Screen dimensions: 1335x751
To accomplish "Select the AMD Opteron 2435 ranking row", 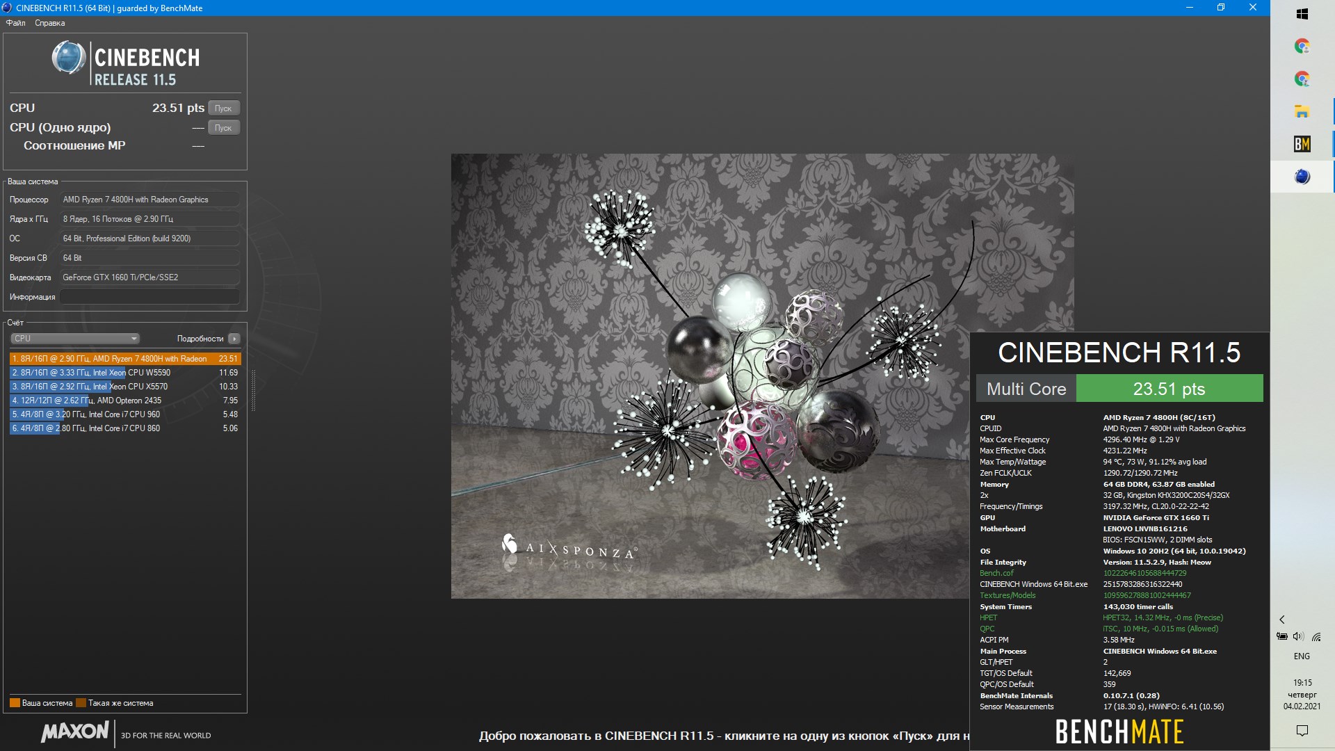I will [x=124, y=401].
